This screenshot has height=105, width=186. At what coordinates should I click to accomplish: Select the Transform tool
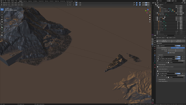click(x=2, y=22)
